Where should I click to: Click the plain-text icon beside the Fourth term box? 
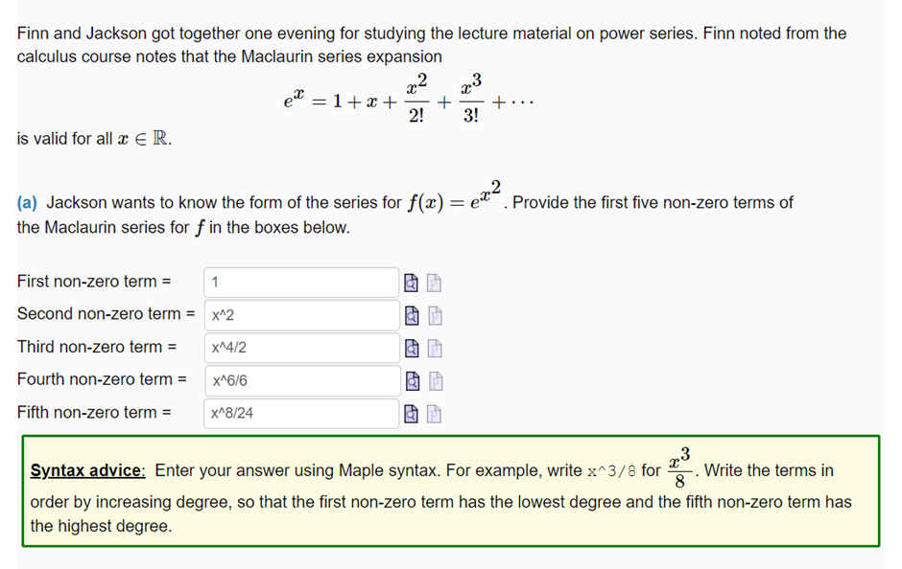point(434,380)
